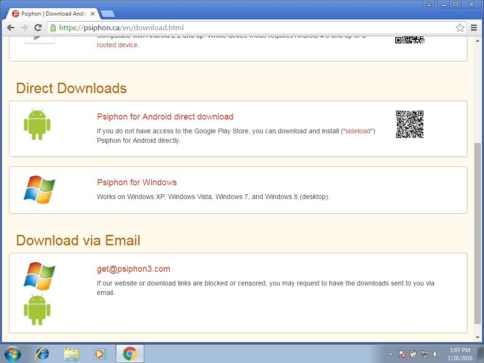Open the Chrome menu (three lines)
This screenshot has height=363, width=484.
[474, 28]
